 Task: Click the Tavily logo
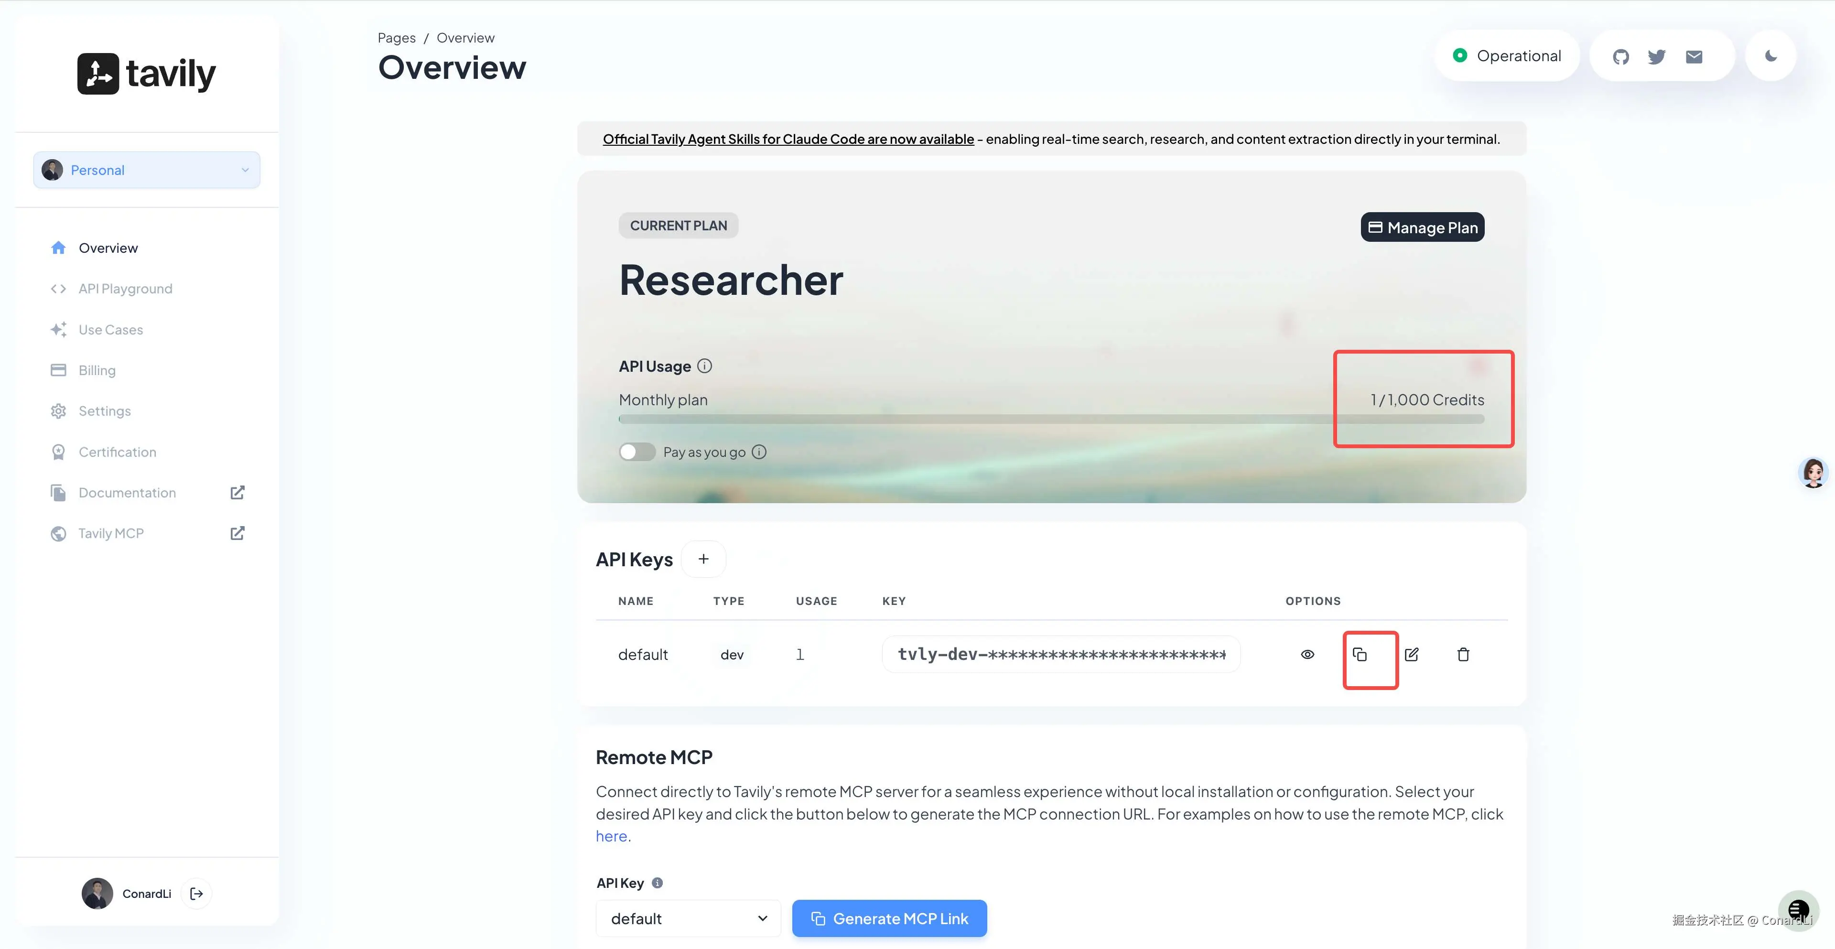(x=146, y=74)
